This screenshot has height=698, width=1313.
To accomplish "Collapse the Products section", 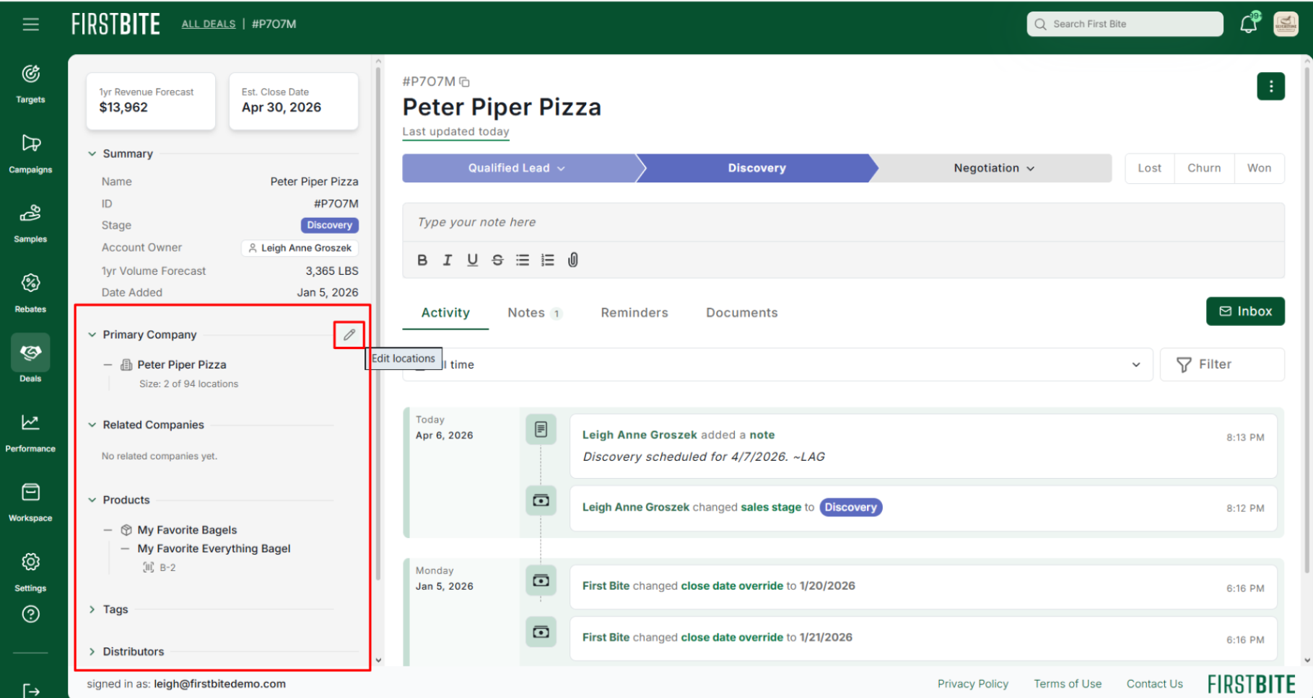I will click(92, 500).
